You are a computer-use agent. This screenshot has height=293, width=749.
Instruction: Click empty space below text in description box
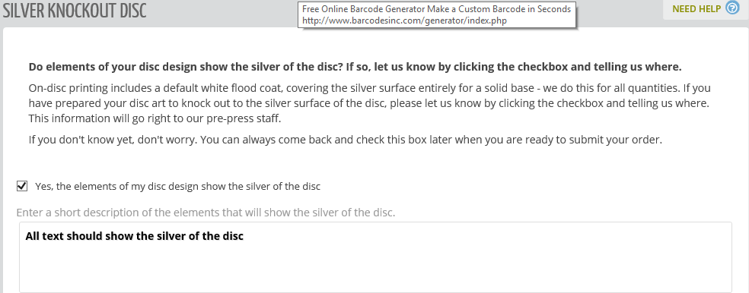[x=375, y=269]
